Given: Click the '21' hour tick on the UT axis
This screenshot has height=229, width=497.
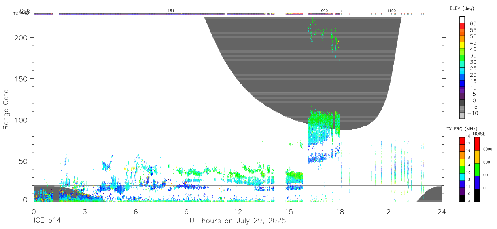Looking at the screenshot, I should point(391,211).
